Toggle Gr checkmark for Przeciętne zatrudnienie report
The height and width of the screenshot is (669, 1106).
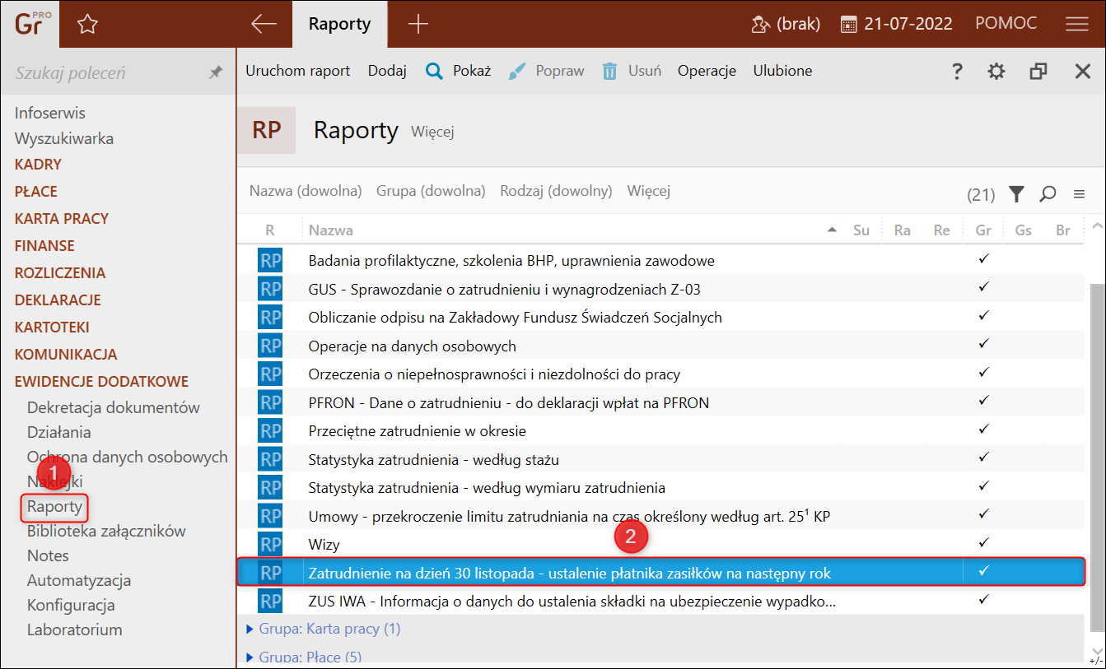(983, 430)
